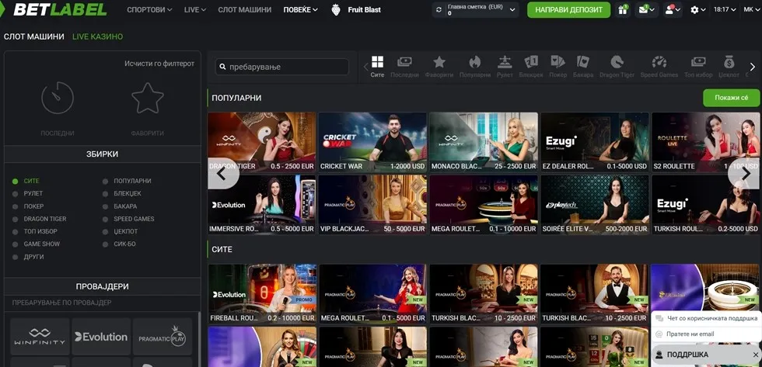
Task: Click the Популарни flame icon
Action: (x=474, y=66)
